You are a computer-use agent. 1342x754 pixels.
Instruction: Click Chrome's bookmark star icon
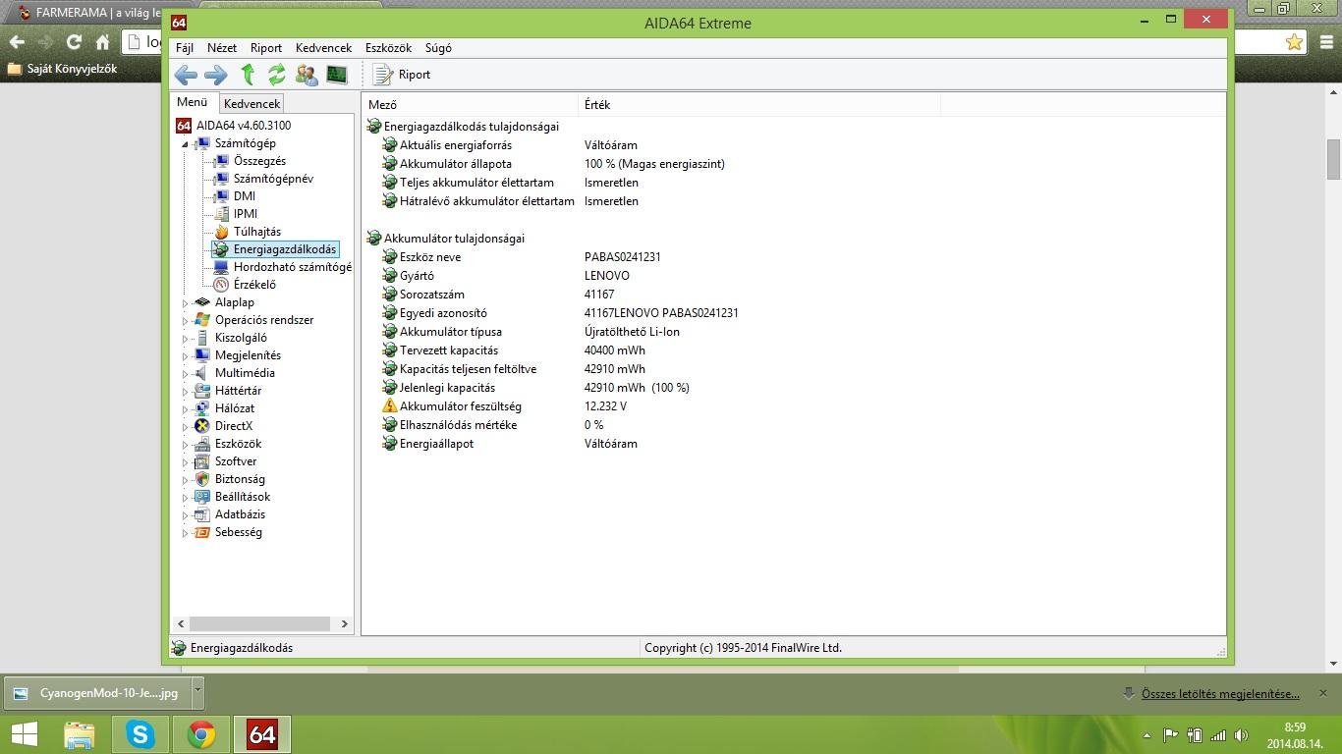[1294, 42]
